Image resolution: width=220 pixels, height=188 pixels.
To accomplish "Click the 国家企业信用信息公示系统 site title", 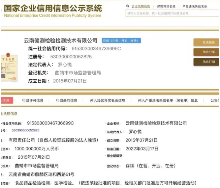I will [x=53, y=8].
